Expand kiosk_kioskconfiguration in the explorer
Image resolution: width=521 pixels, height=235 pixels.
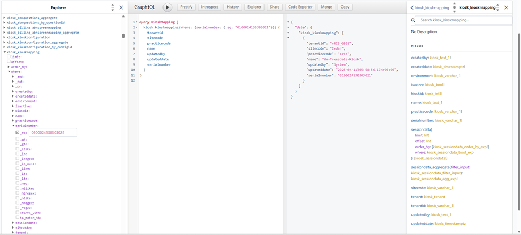[x=4, y=37]
